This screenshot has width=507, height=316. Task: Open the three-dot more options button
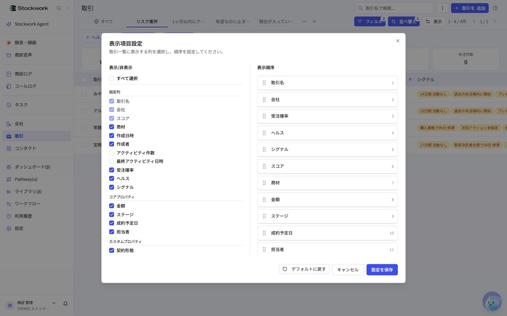pos(443,8)
